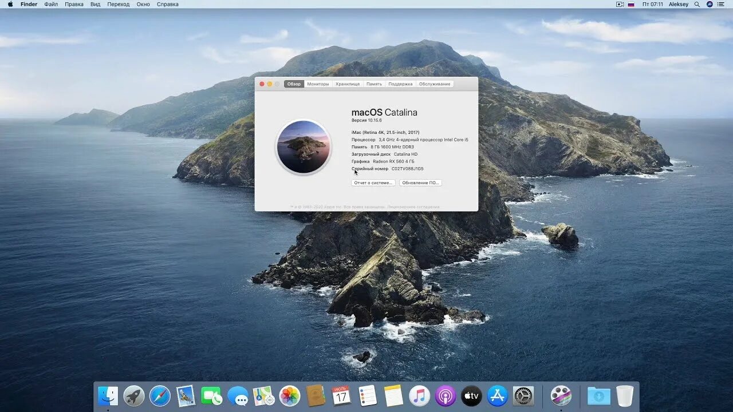Open Notes yellow pad icon
The width and height of the screenshot is (733, 412).
coord(393,395)
